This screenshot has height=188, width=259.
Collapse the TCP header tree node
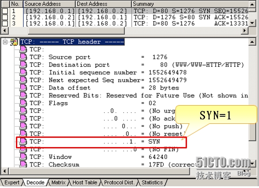pyautogui.click(x=5, y=42)
